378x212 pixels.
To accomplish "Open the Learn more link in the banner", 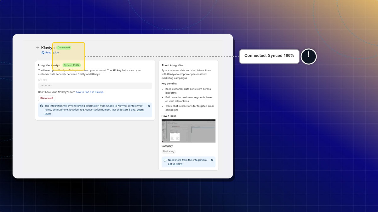I will point(140,110).
